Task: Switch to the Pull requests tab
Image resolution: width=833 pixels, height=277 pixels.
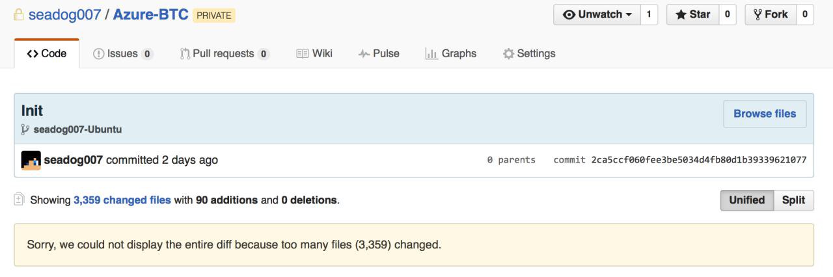Action: [x=225, y=54]
